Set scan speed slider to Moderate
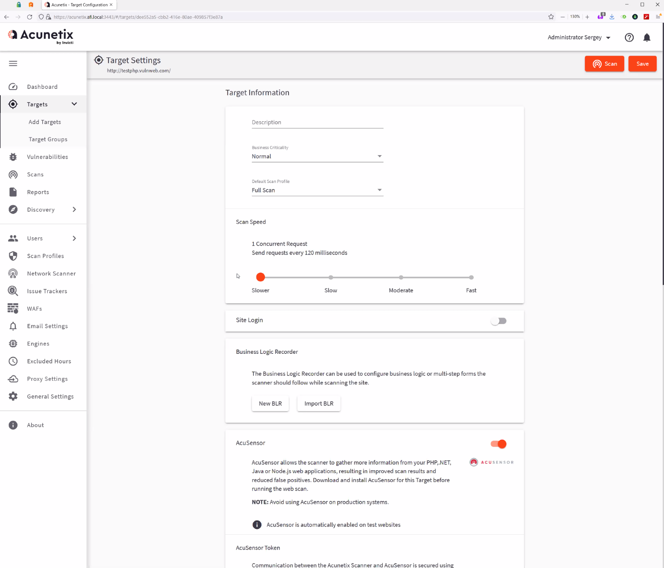Screen dimensions: 664x568 click(x=401, y=277)
